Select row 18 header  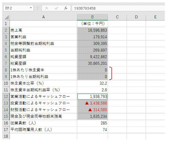[x=6, y=136]
